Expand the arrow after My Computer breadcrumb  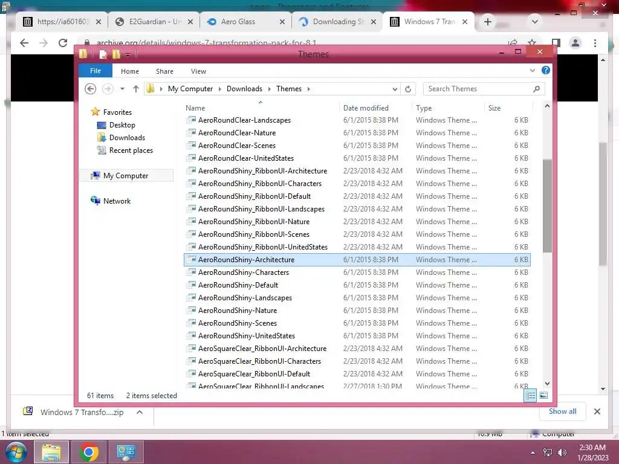[220, 89]
